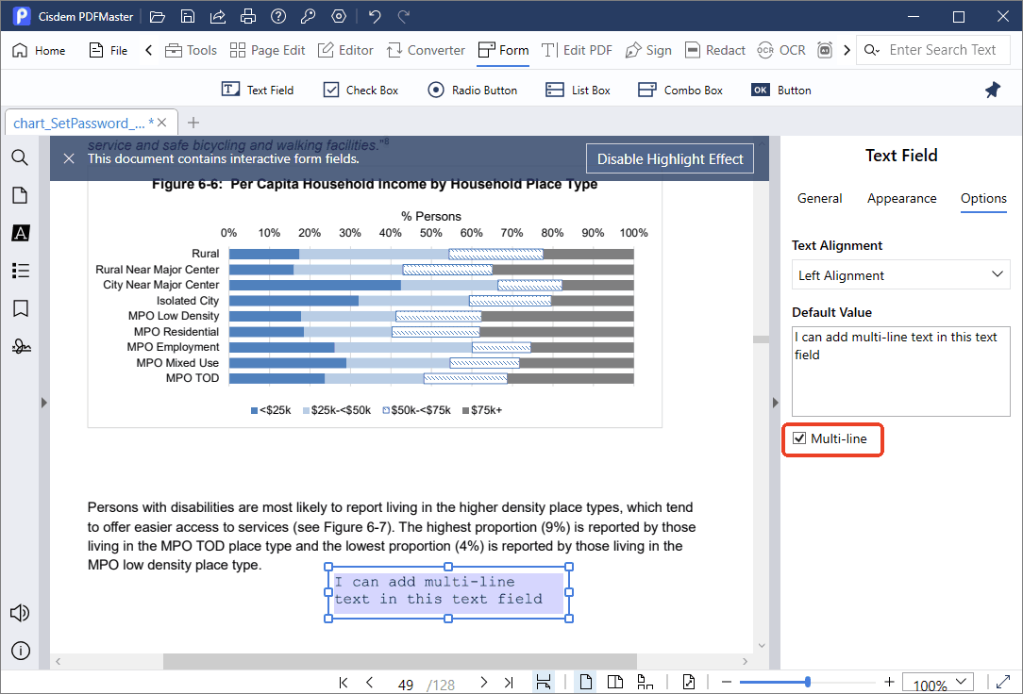Click the speaker read-aloud icon
The image size is (1023, 694).
20,613
